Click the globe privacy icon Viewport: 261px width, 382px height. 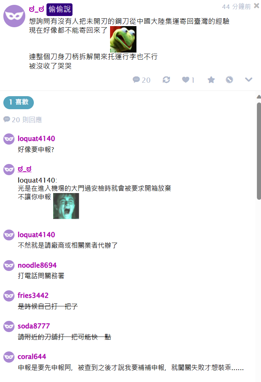click(229, 80)
